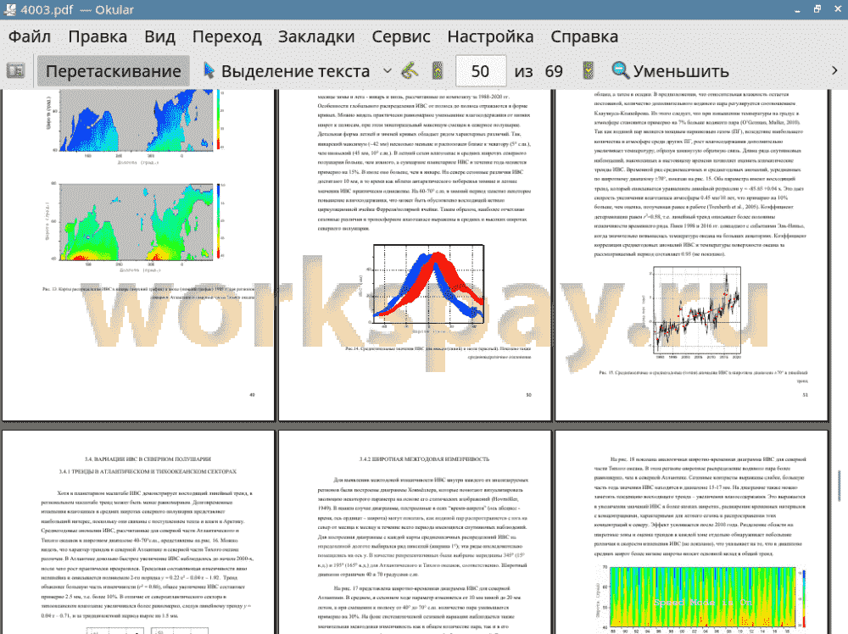Screen dimensions: 848x634
Task: Click the heading 3.4 ВАРИАЦИИ ИВС В СЕВЕРНОМ ПОЛУШАРИИ
Action: pos(148,459)
